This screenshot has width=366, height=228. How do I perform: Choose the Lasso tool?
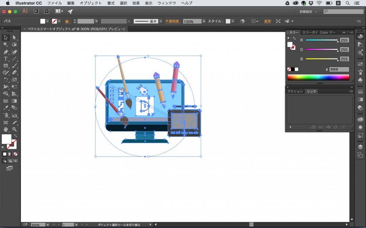point(14,45)
